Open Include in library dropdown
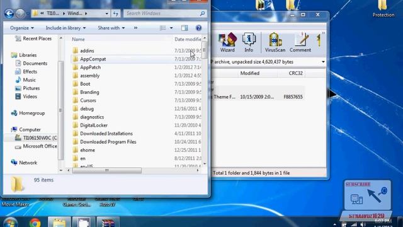This screenshot has height=227, width=403. point(65,28)
